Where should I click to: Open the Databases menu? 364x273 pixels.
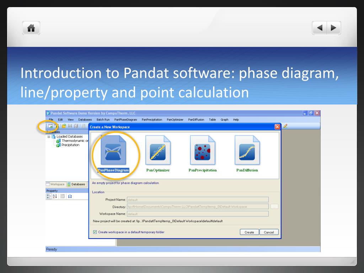coord(85,119)
